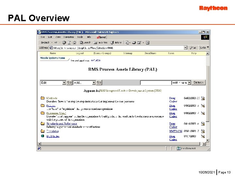Click the Go button next to Edit
This screenshot has width=235, height=176.
pyautogui.click(x=69, y=82)
